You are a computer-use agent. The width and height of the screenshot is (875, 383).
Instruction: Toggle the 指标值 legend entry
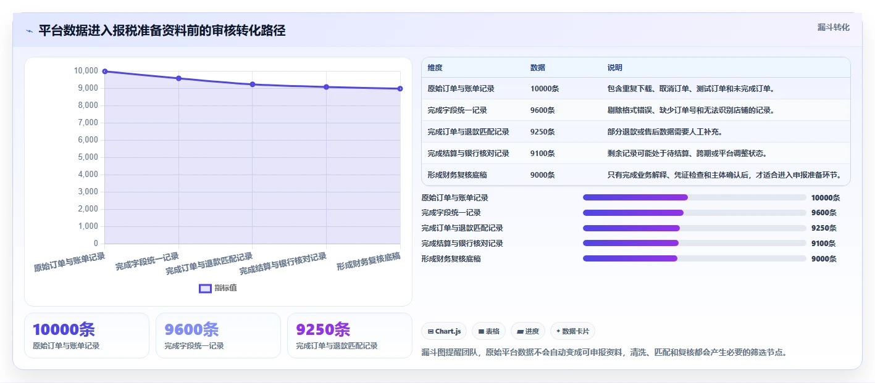click(x=218, y=288)
